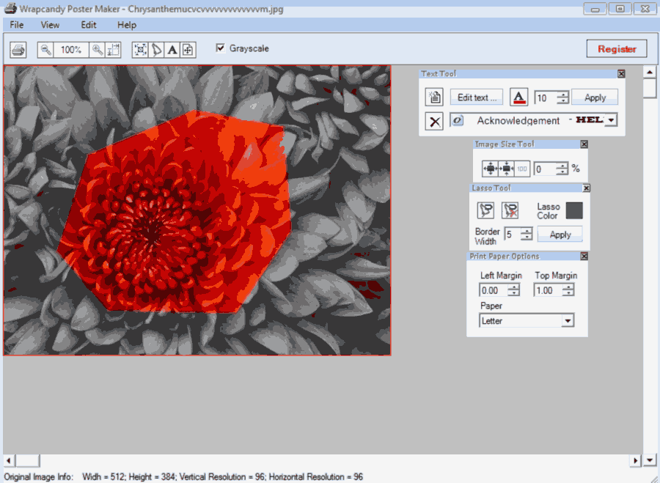Click the delete text X icon
This screenshot has width=660, height=483.
pos(434,122)
